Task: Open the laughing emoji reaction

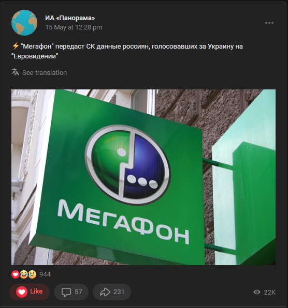Action: click(x=24, y=274)
